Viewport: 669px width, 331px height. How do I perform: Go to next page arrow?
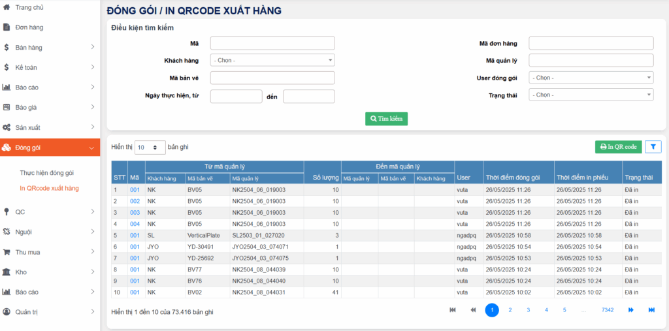click(x=631, y=310)
